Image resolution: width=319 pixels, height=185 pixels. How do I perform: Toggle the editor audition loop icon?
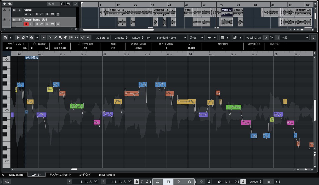(x=23, y=38)
